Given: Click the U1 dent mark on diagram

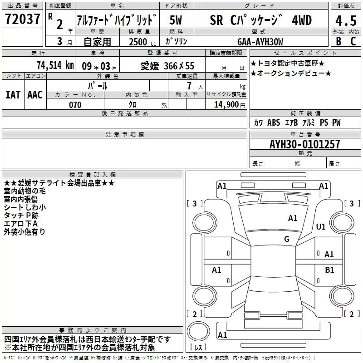Looking at the screenshot, I should pos(321,226).
